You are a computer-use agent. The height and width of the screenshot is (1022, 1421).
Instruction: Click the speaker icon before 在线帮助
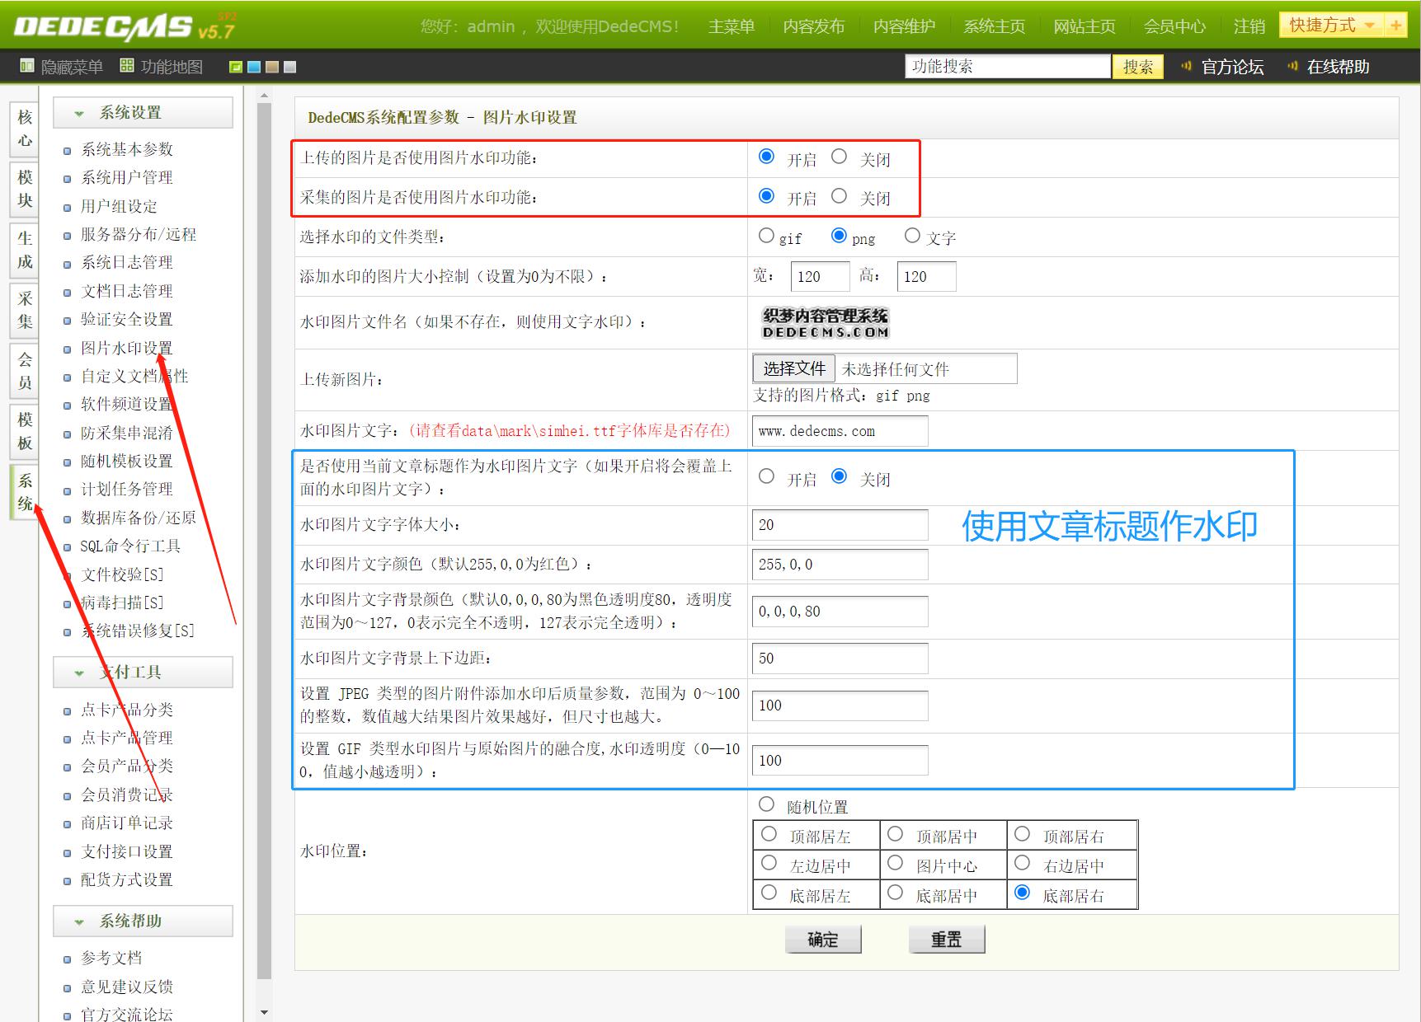[x=1293, y=66]
